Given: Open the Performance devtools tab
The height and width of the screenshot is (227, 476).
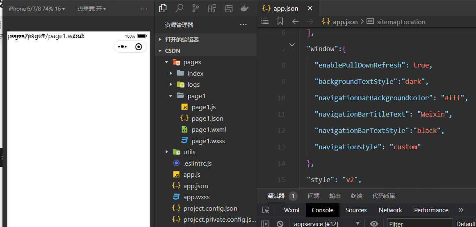Looking at the screenshot, I should click(x=431, y=210).
